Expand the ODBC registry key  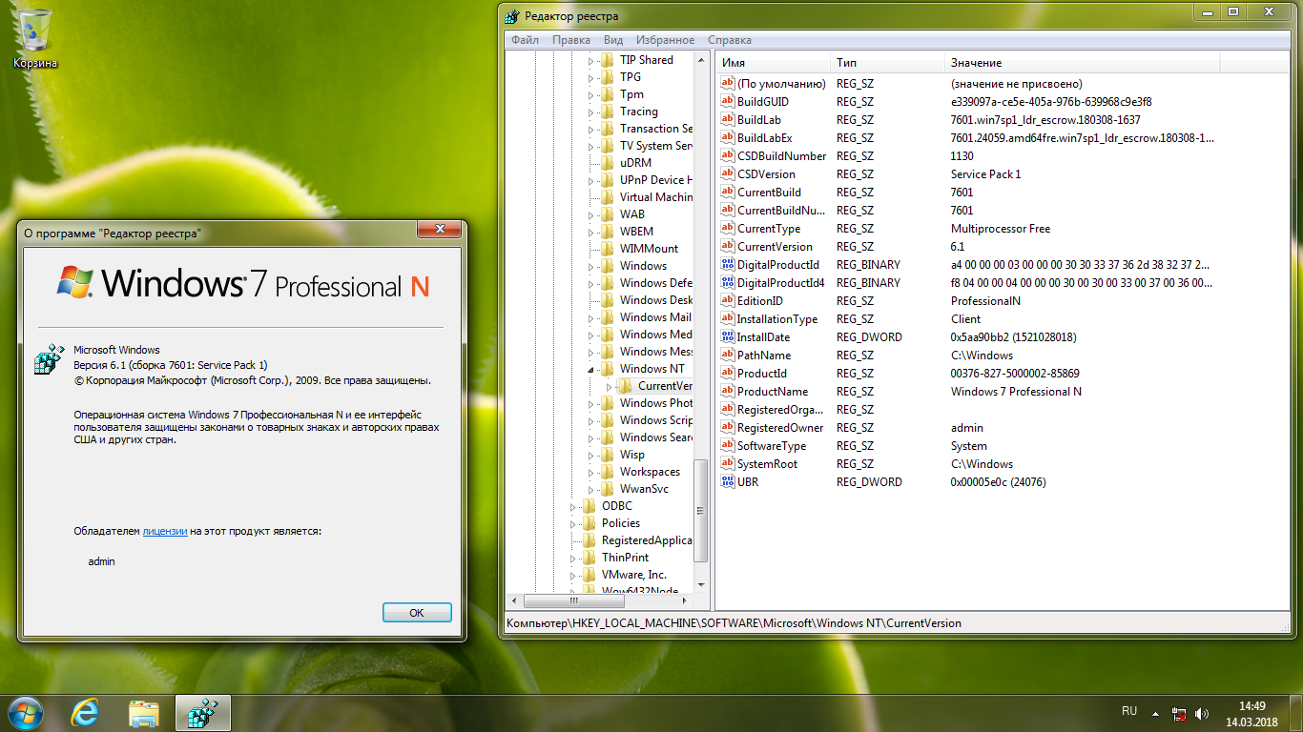coord(573,506)
